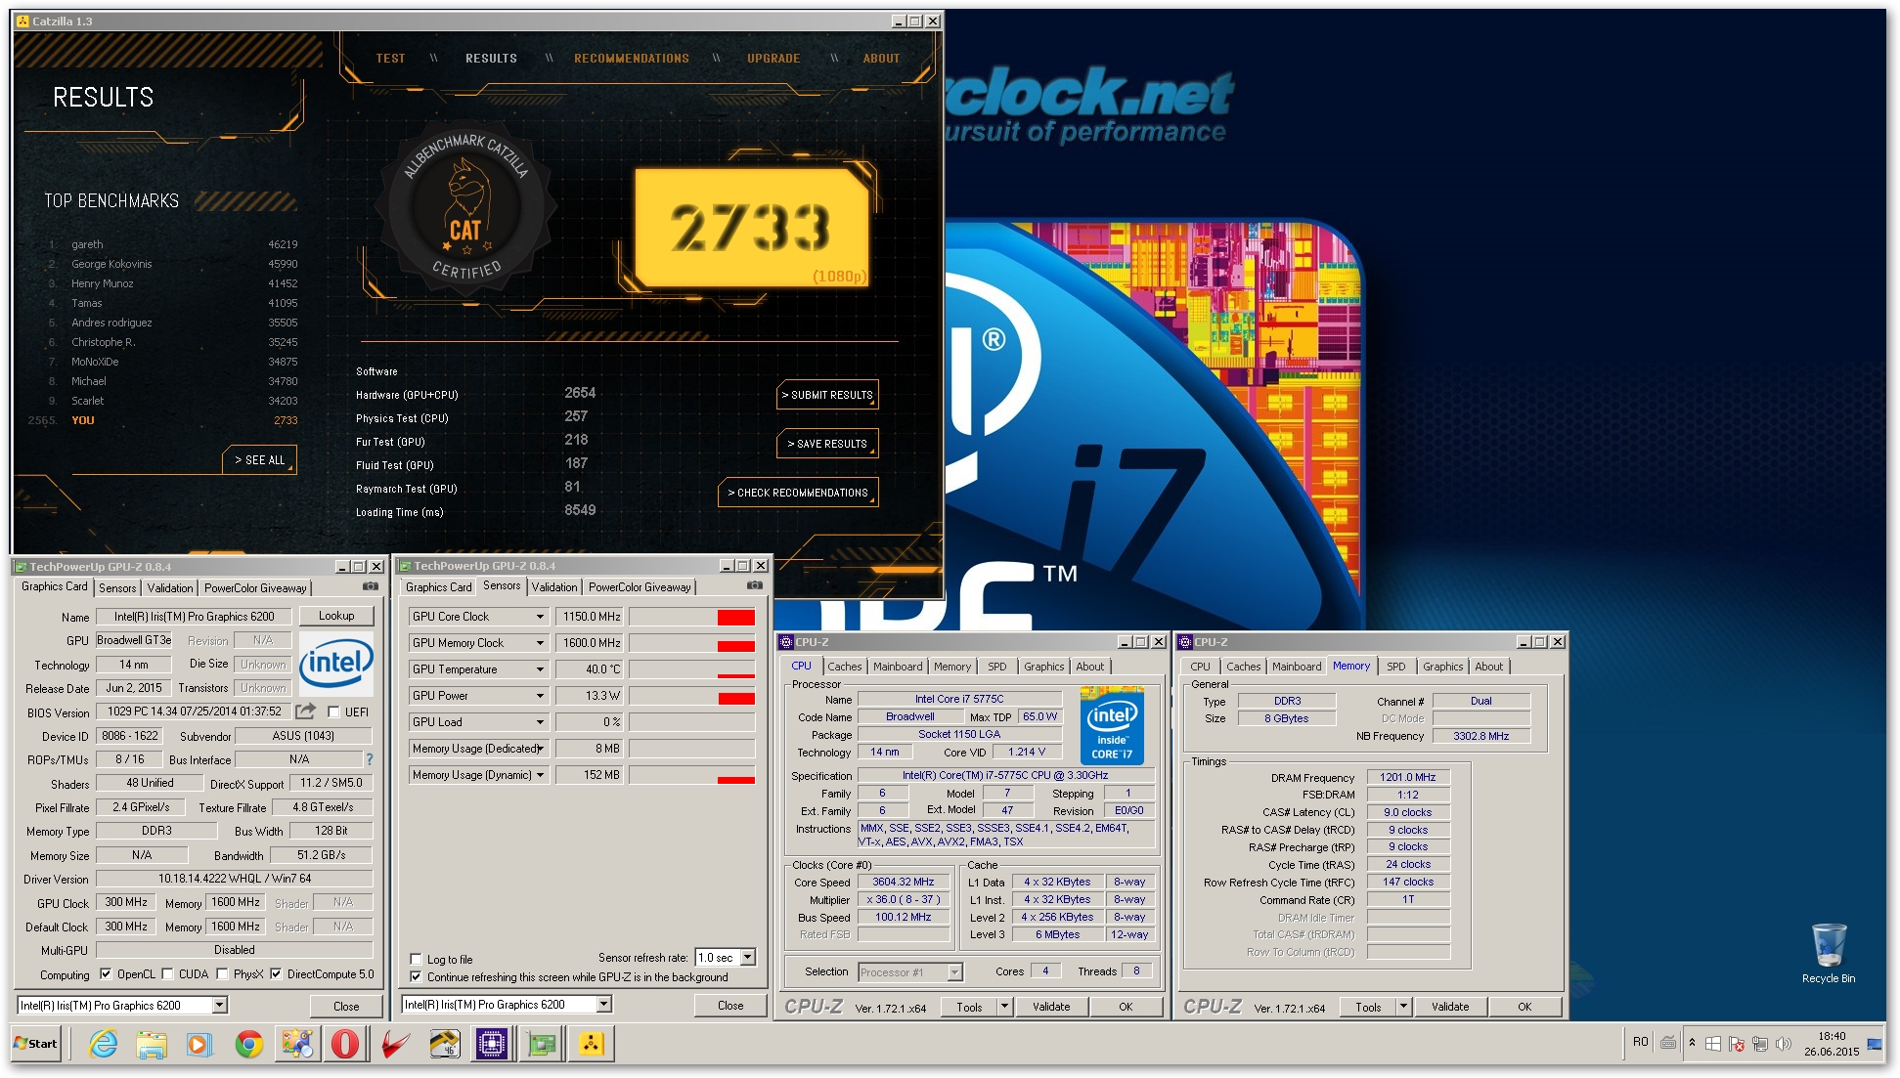
Task: Click the Start button
Action: (36, 1044)
